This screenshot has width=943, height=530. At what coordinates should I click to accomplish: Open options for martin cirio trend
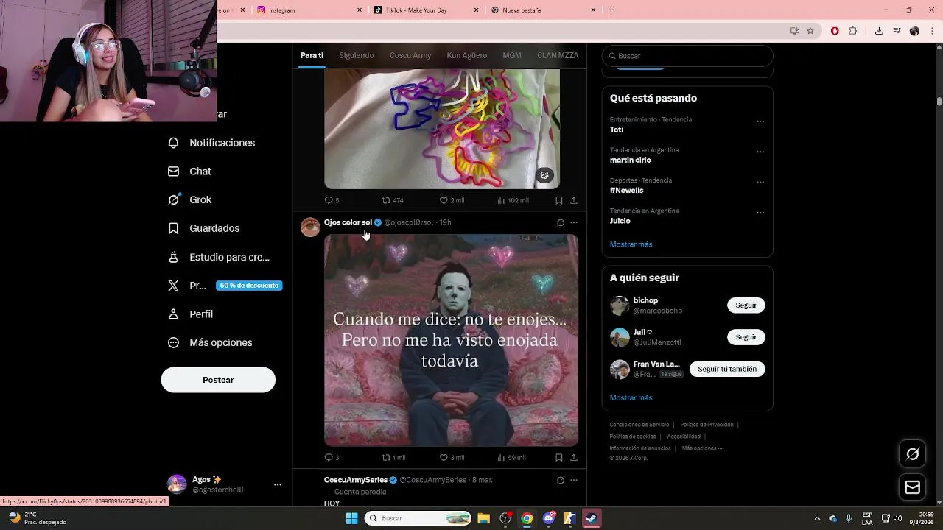pyautogui.click(x=760, y=152)
